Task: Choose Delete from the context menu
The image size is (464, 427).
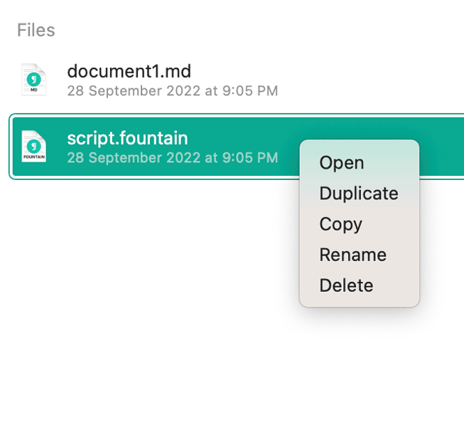Action: coord(360,285)
